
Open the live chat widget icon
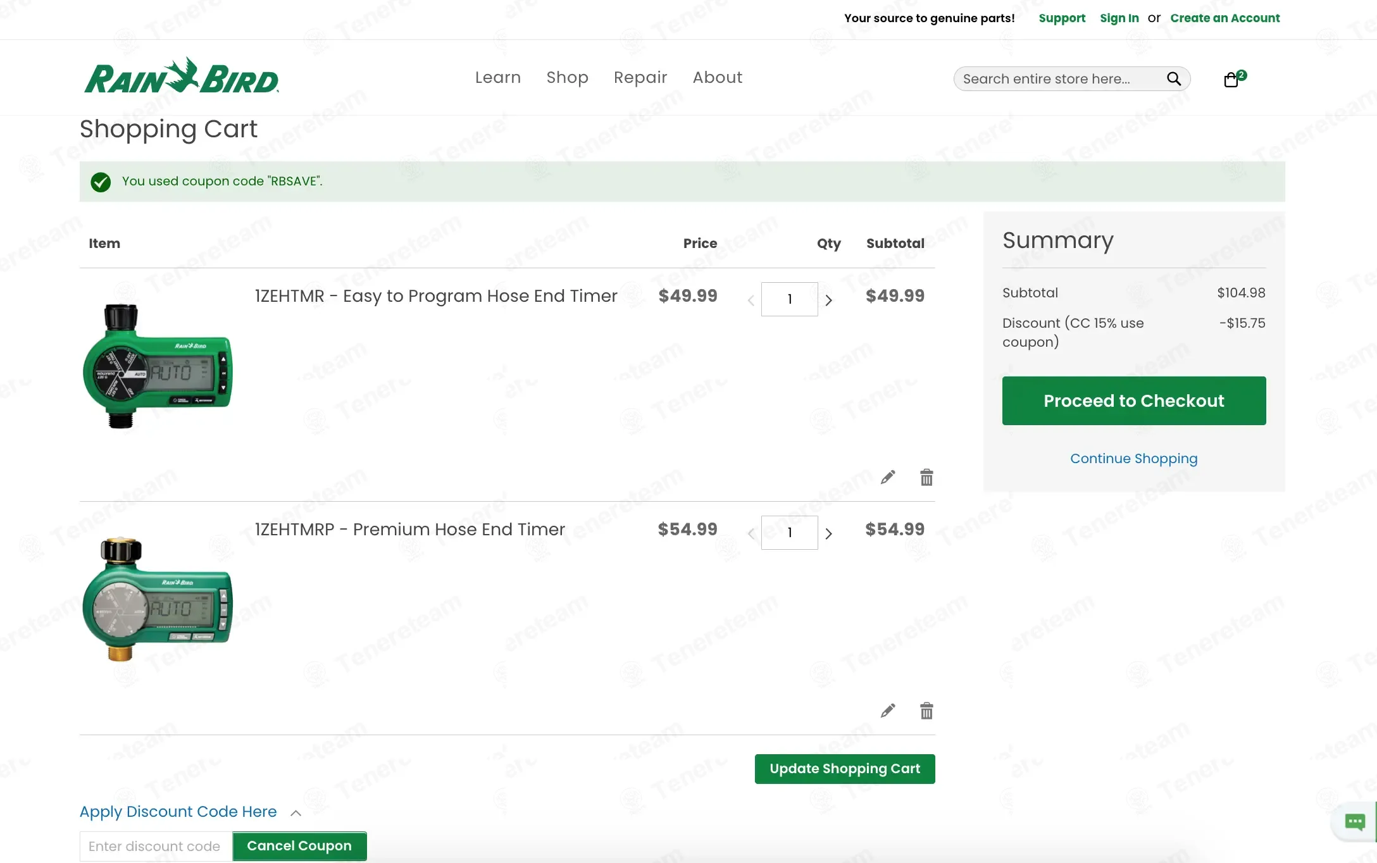coord(1354,822)
